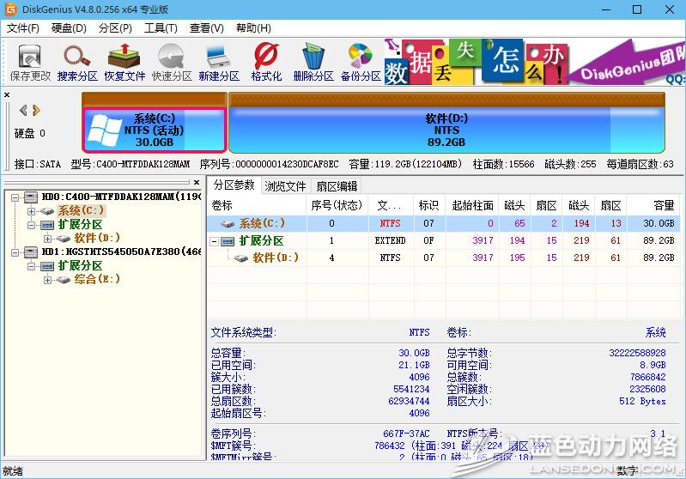Click the DiskGenius data loss banner

click(532, 64)
